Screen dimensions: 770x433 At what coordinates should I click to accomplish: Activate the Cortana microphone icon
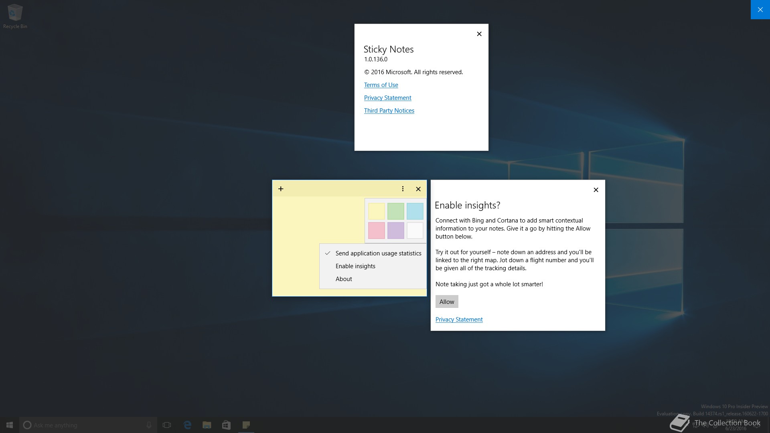point(149,425)
